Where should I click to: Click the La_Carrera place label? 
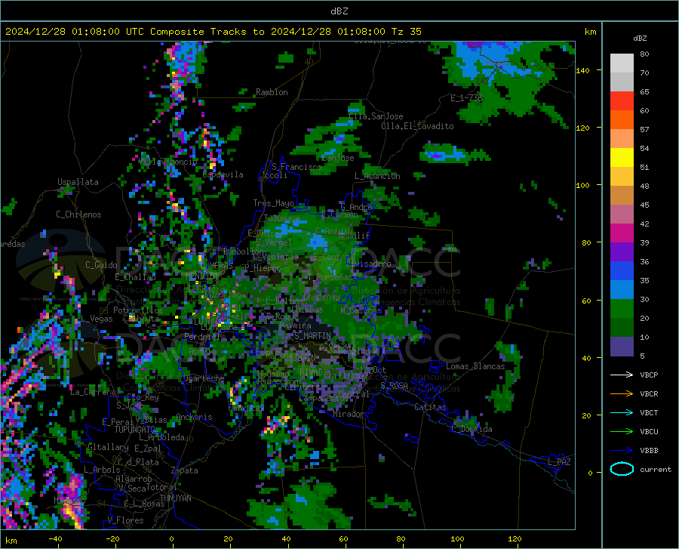[93, 392]
